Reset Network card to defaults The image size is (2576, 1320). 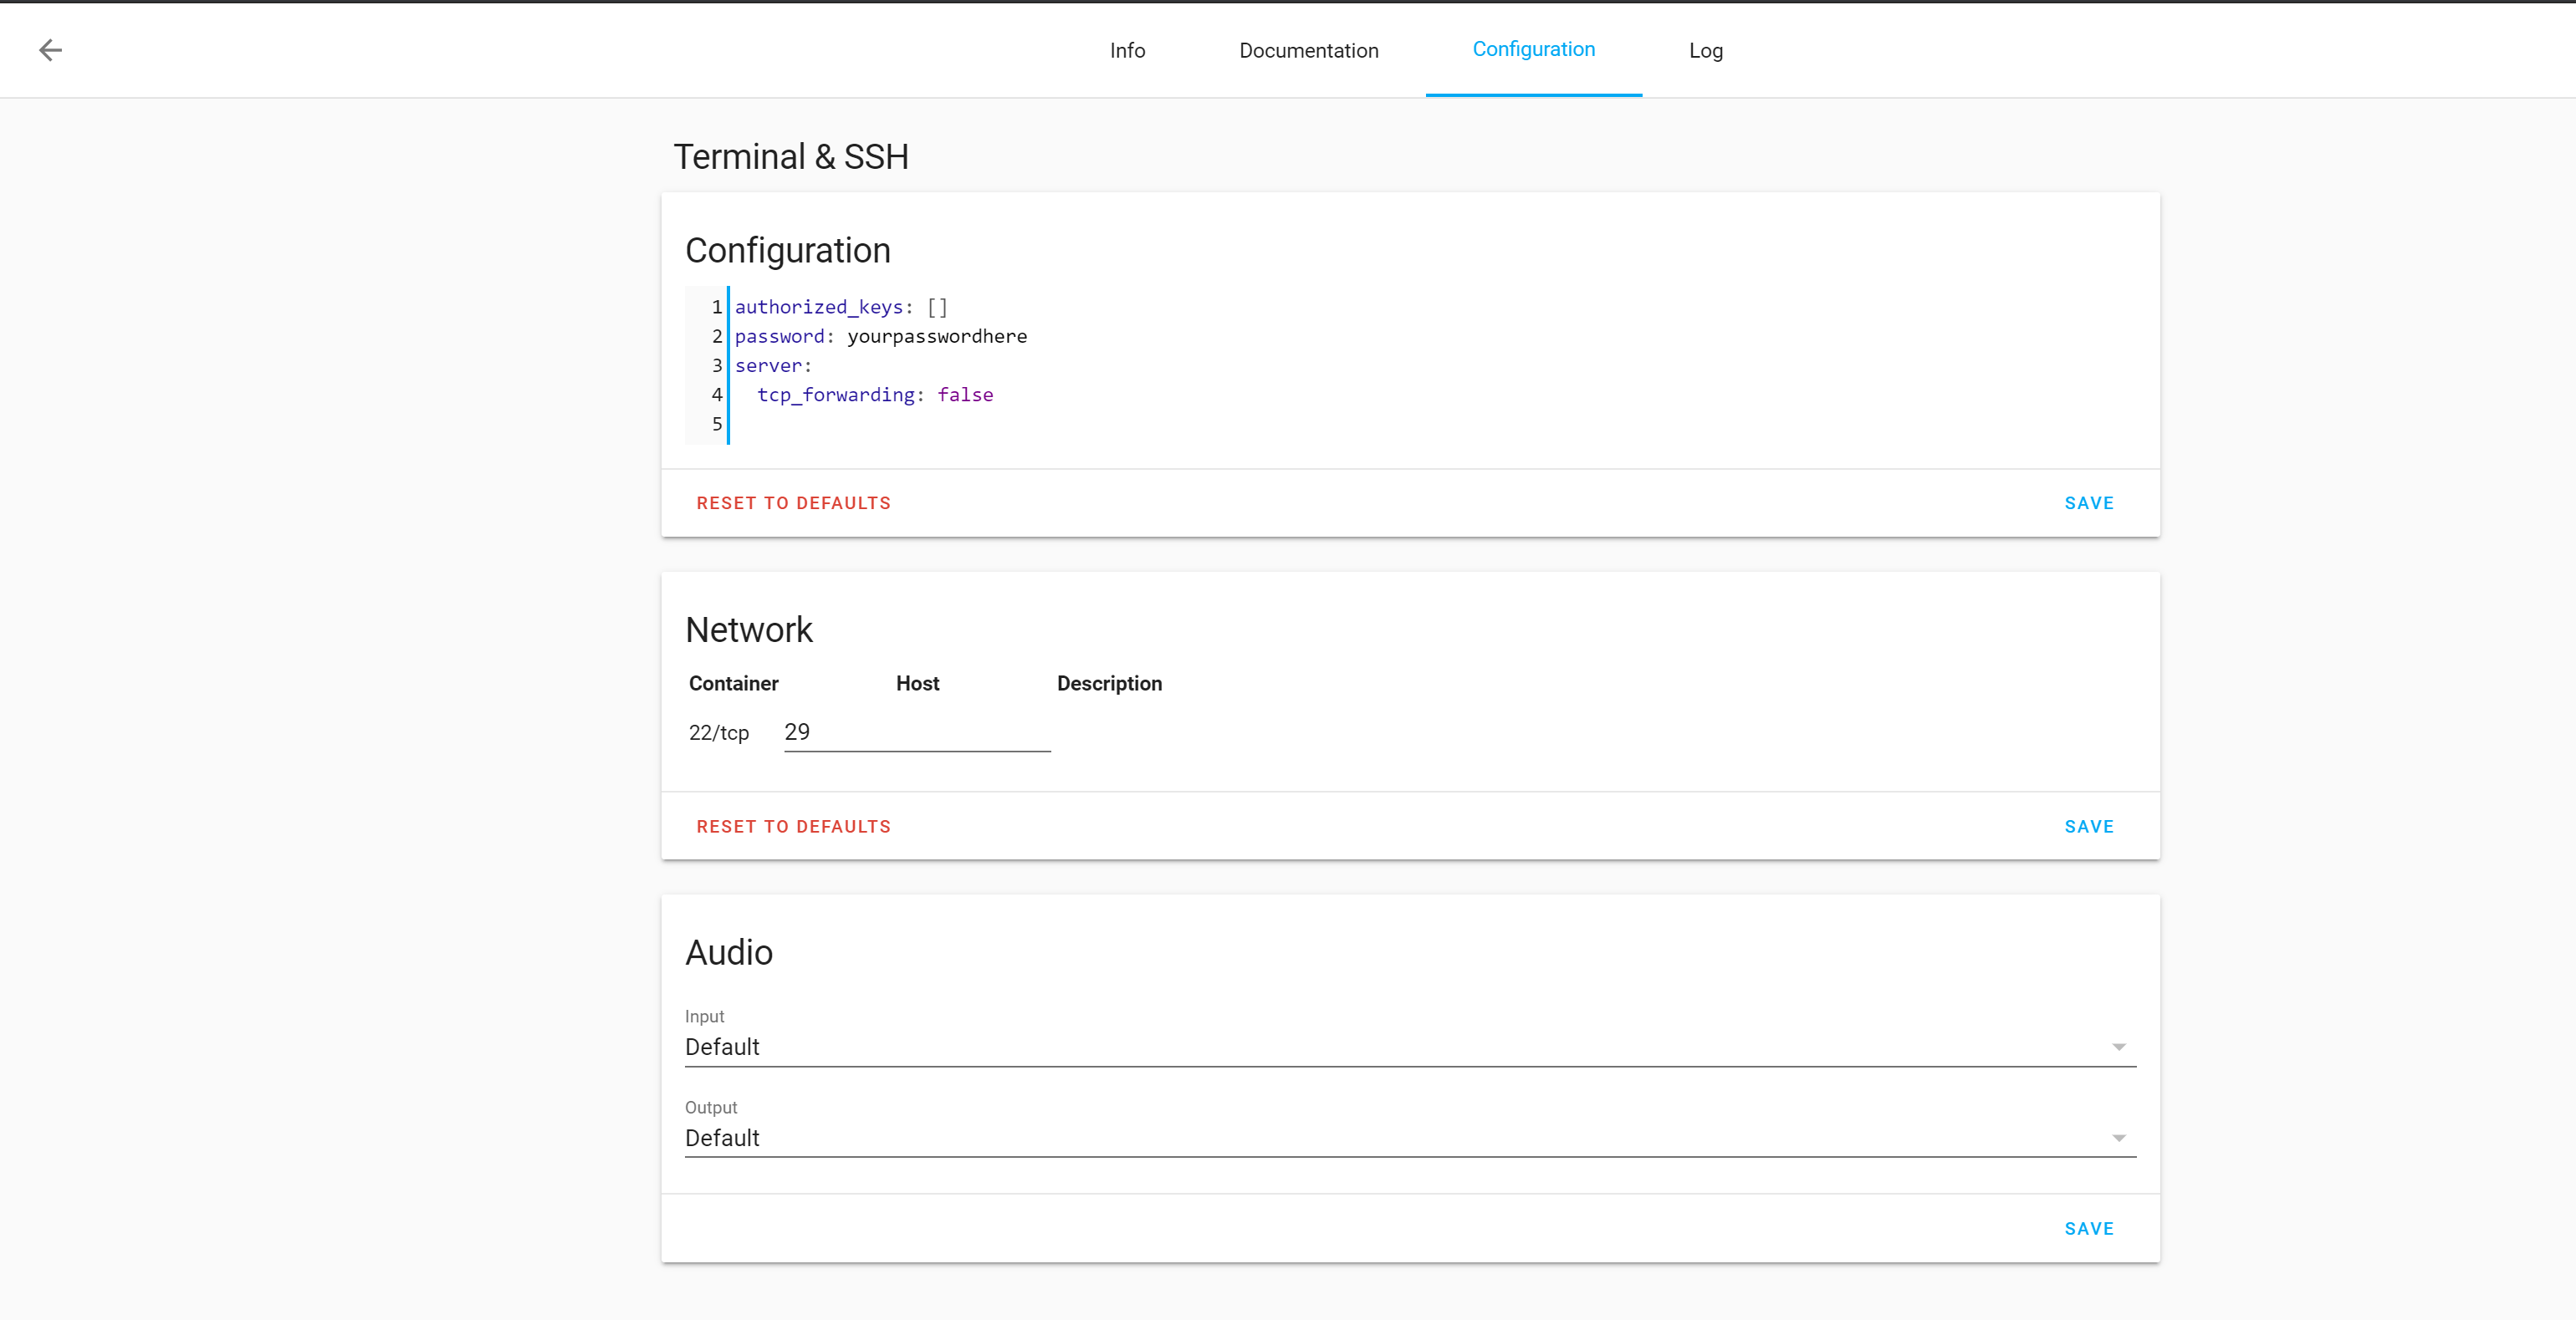(x=793, y=828)
